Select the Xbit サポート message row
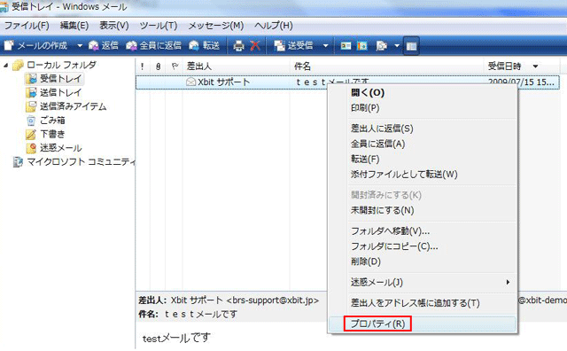 pyautogui.click(x=347, y=82)
